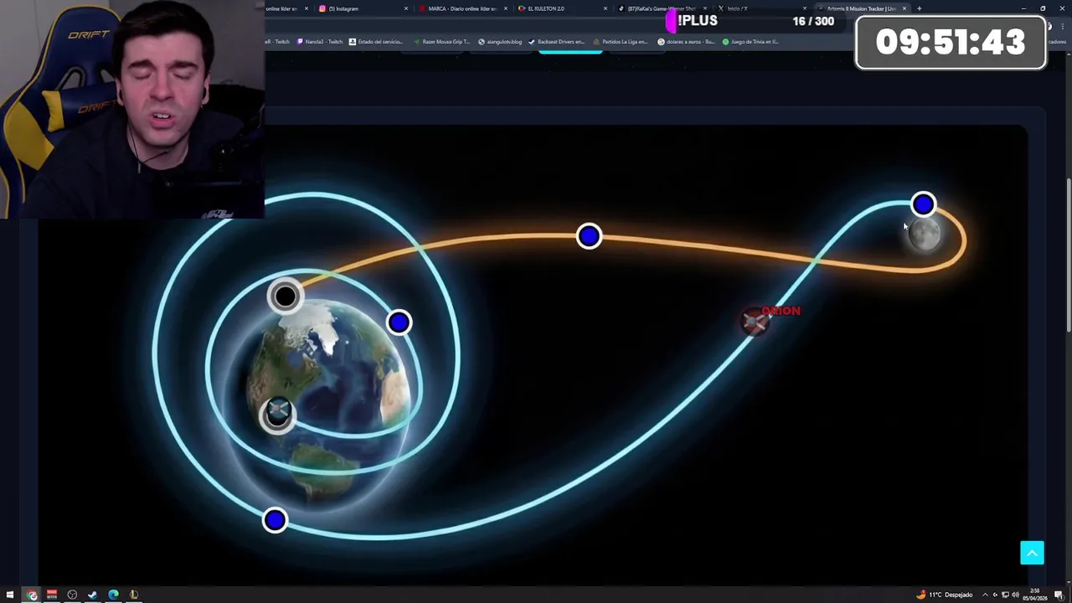Open the alangulotv.blog bookmark

tap(500, 41)
